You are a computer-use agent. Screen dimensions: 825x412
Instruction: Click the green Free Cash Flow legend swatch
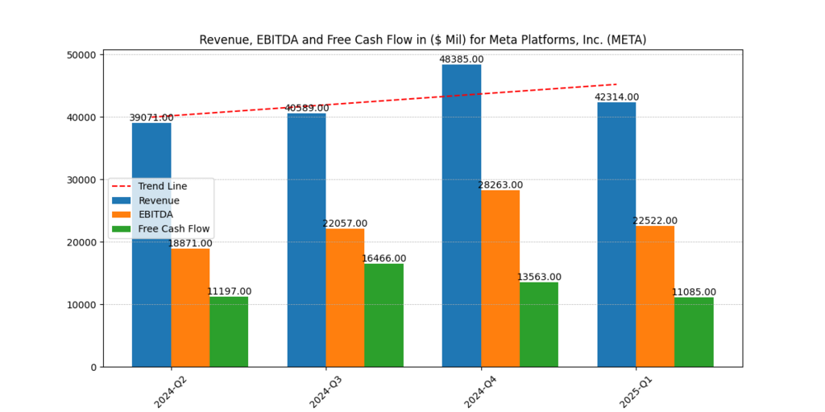[122, 229]
